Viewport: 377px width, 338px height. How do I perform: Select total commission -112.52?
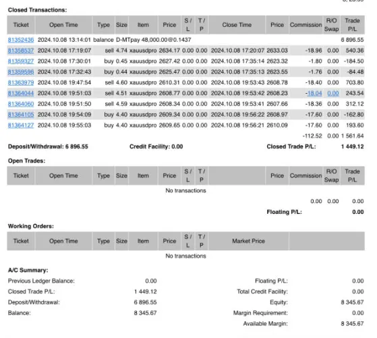pos(312,136)
